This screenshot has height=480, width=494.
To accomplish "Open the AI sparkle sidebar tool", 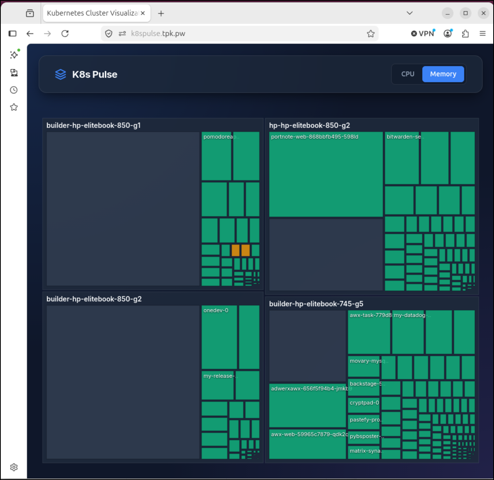I will coord(14,55).
